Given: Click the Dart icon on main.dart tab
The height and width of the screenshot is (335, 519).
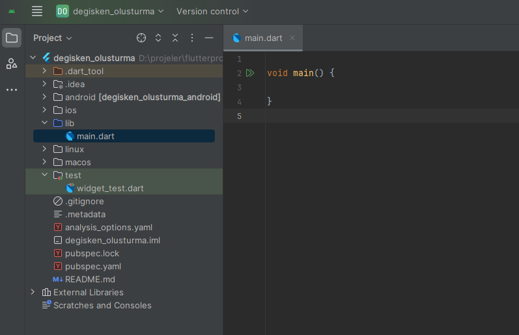Looking at the screenshot, I should click(236, 38).
